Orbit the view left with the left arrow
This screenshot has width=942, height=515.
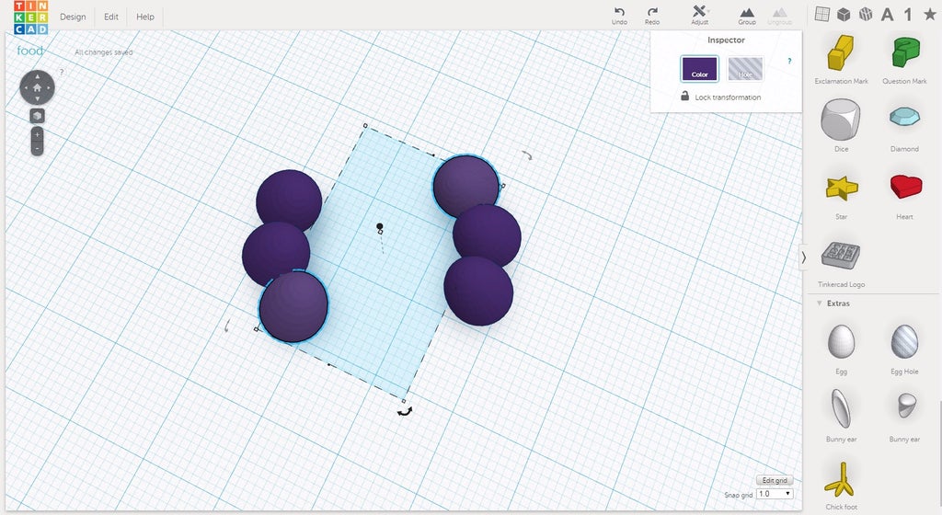pos(26,87)
